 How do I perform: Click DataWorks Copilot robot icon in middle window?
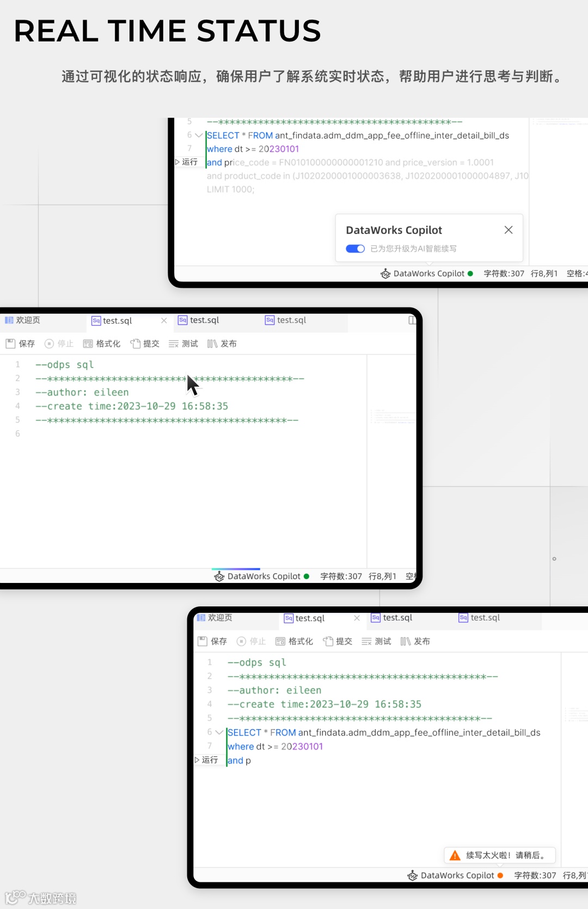click(219, 576)
